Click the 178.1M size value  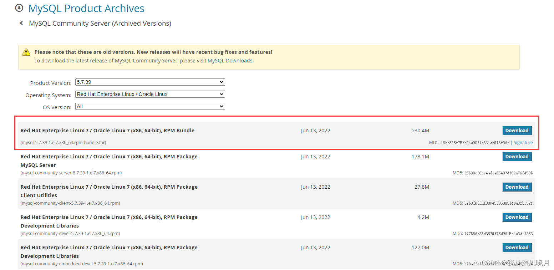(420, 157)
